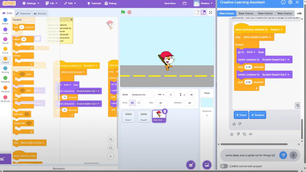Click the sprite name field Adventure Cat
306x172 pixels.
tap(142, 95)
